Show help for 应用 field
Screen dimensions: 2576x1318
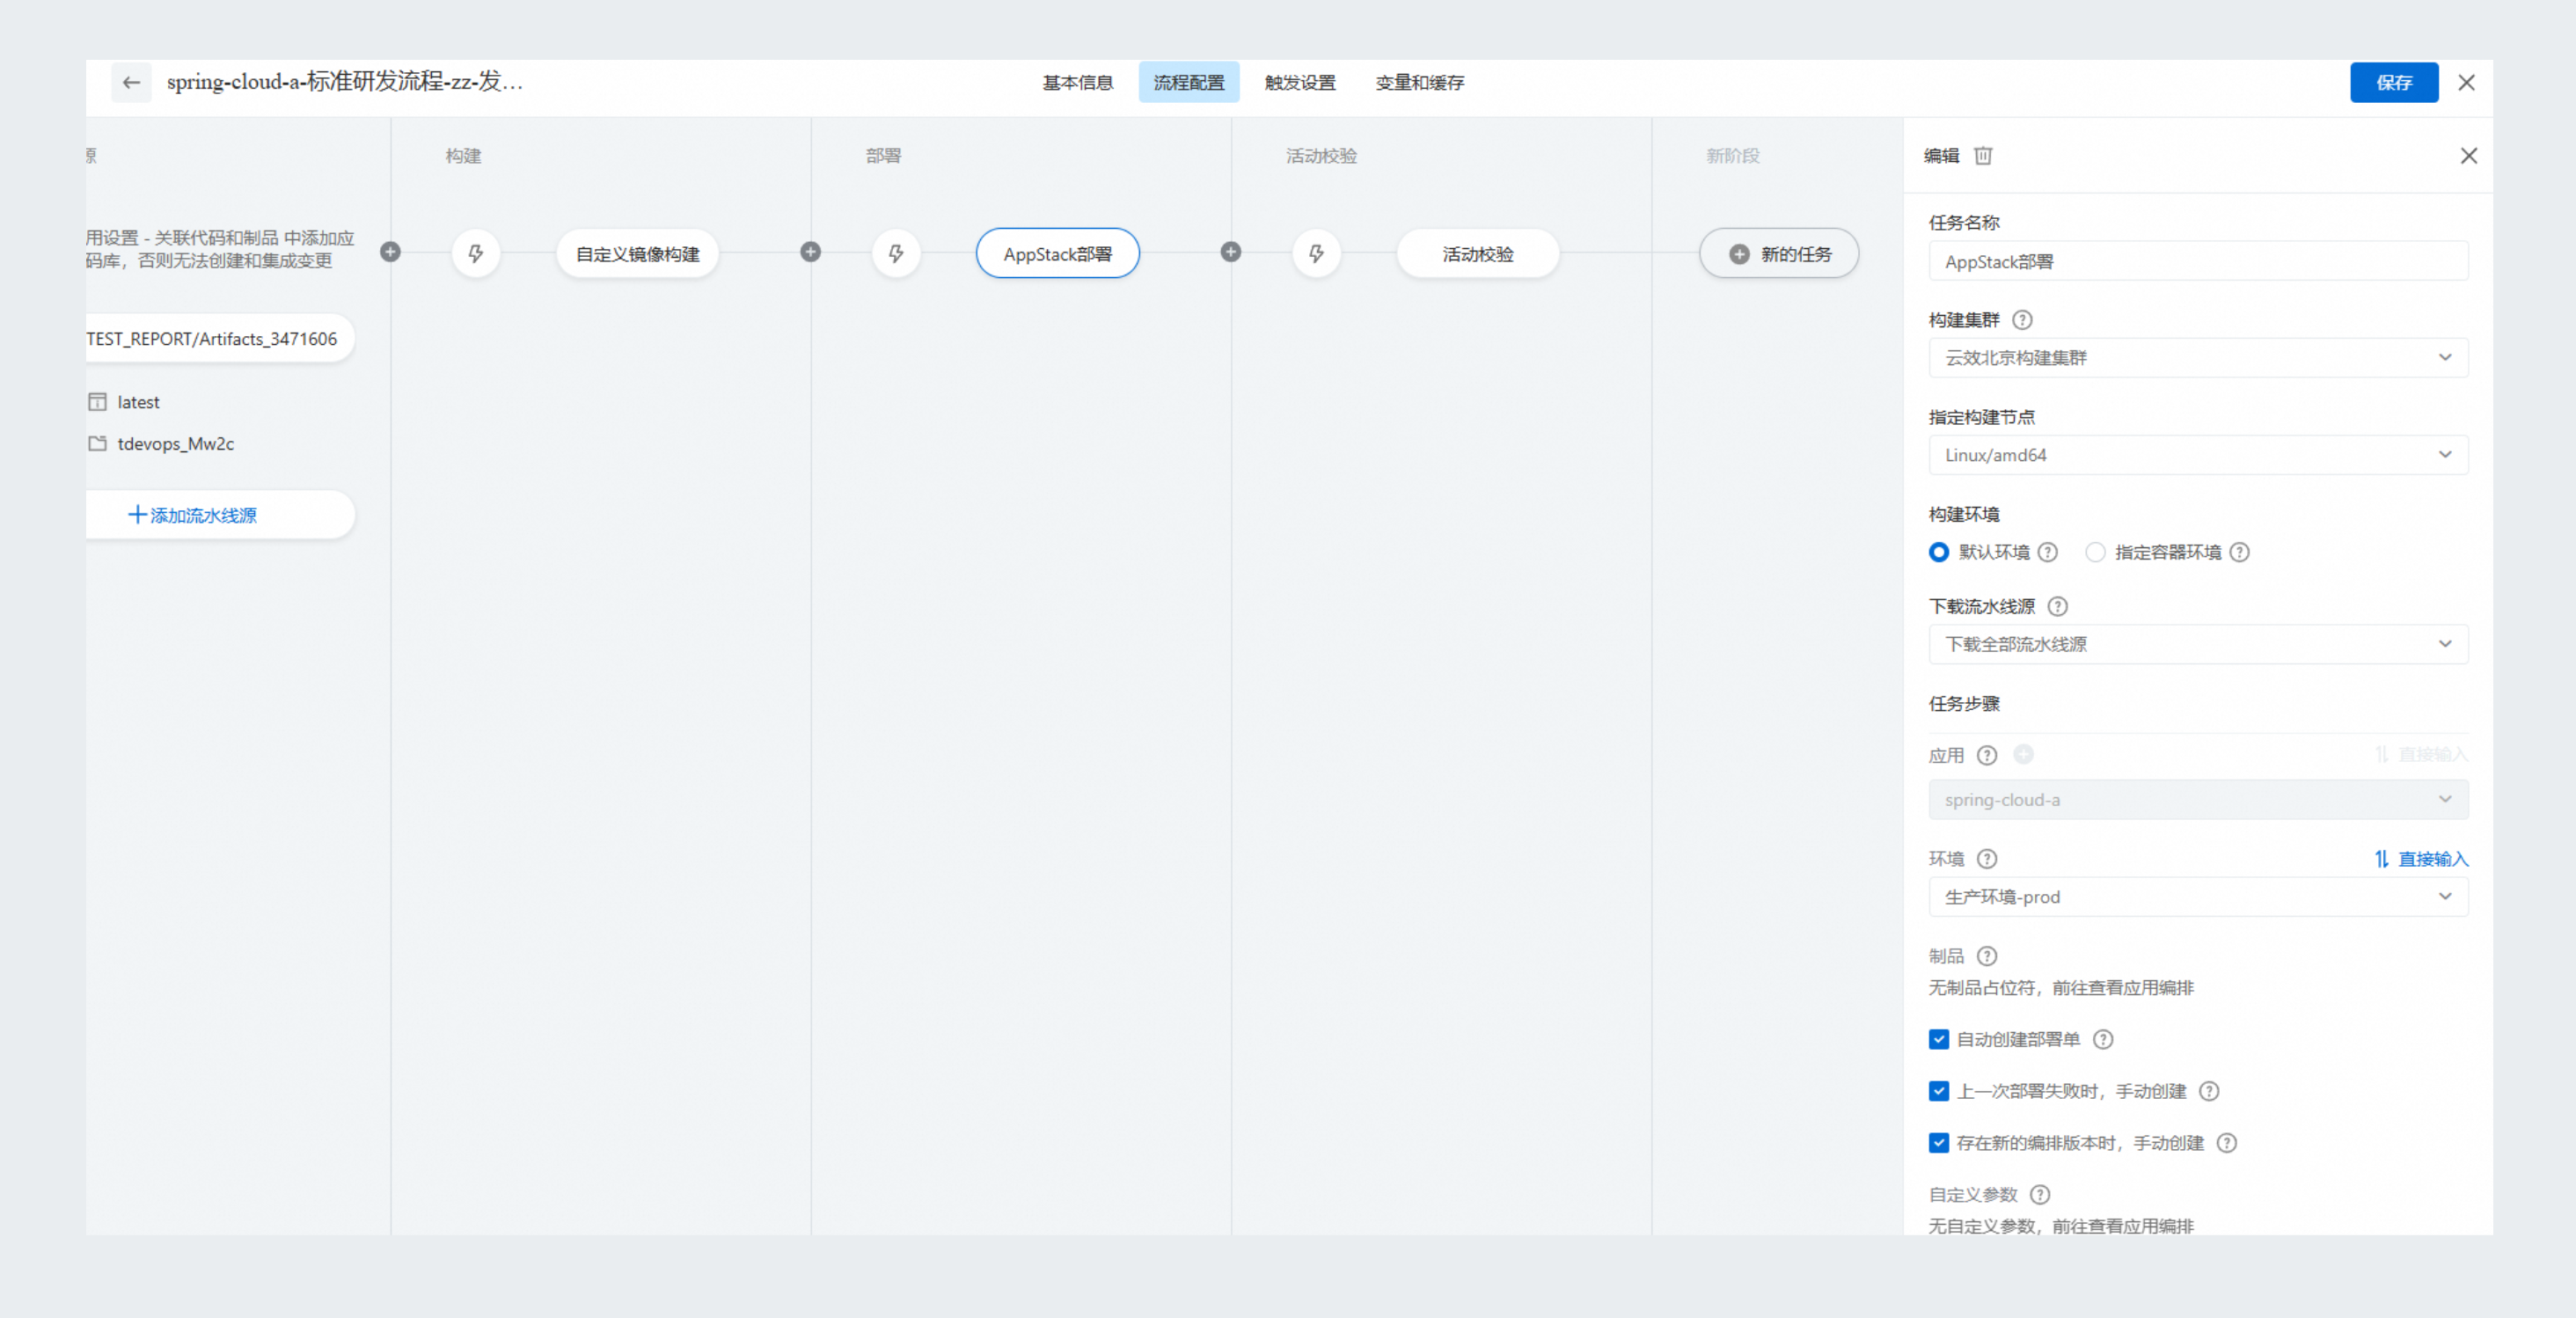[x=1987, y=756]
